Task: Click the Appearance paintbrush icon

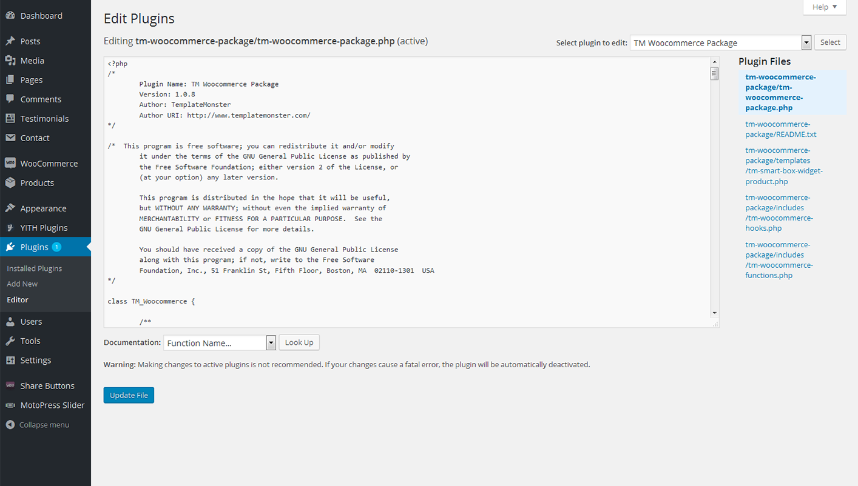Action: click(10, 208)
